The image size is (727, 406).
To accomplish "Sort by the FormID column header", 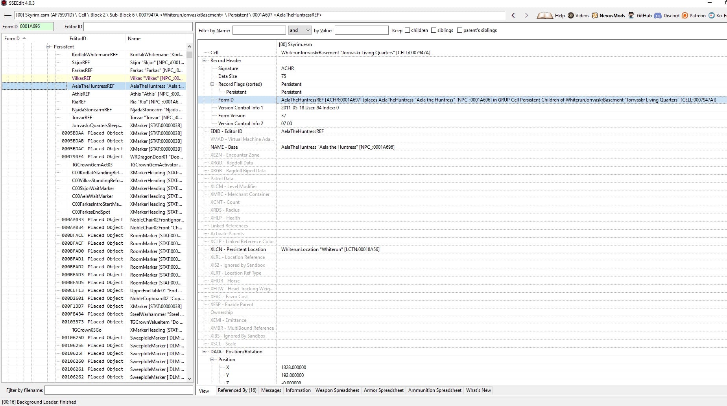I will 33,39.
